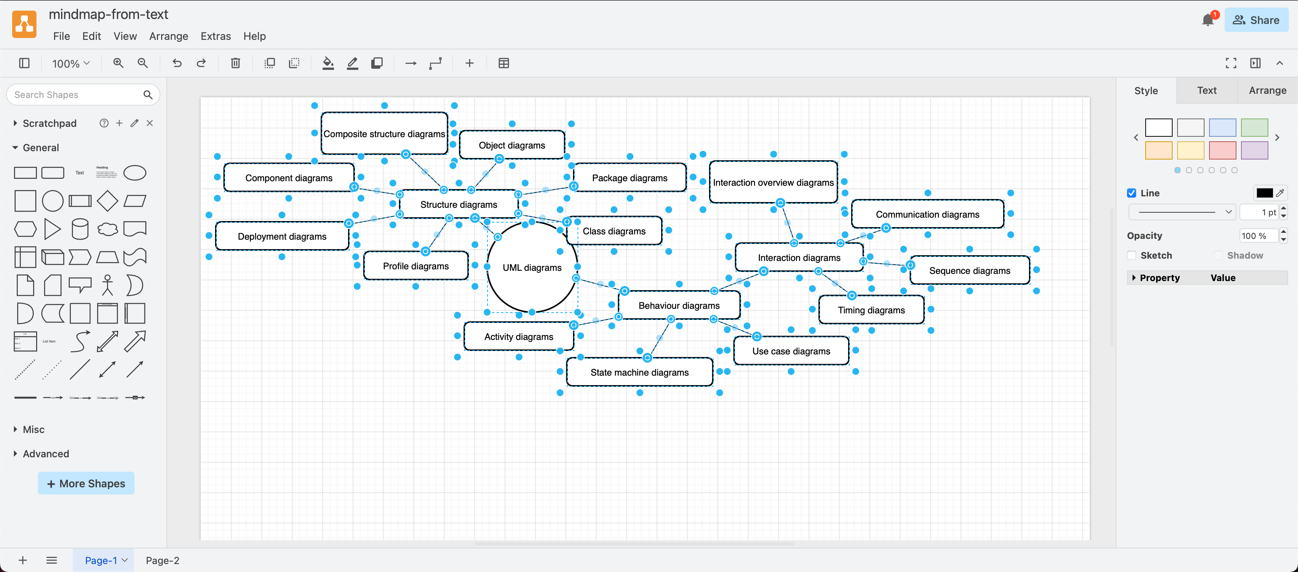1298x572 pixels.
Task: Switch to Page-2
Action: (x=162, y=560)
